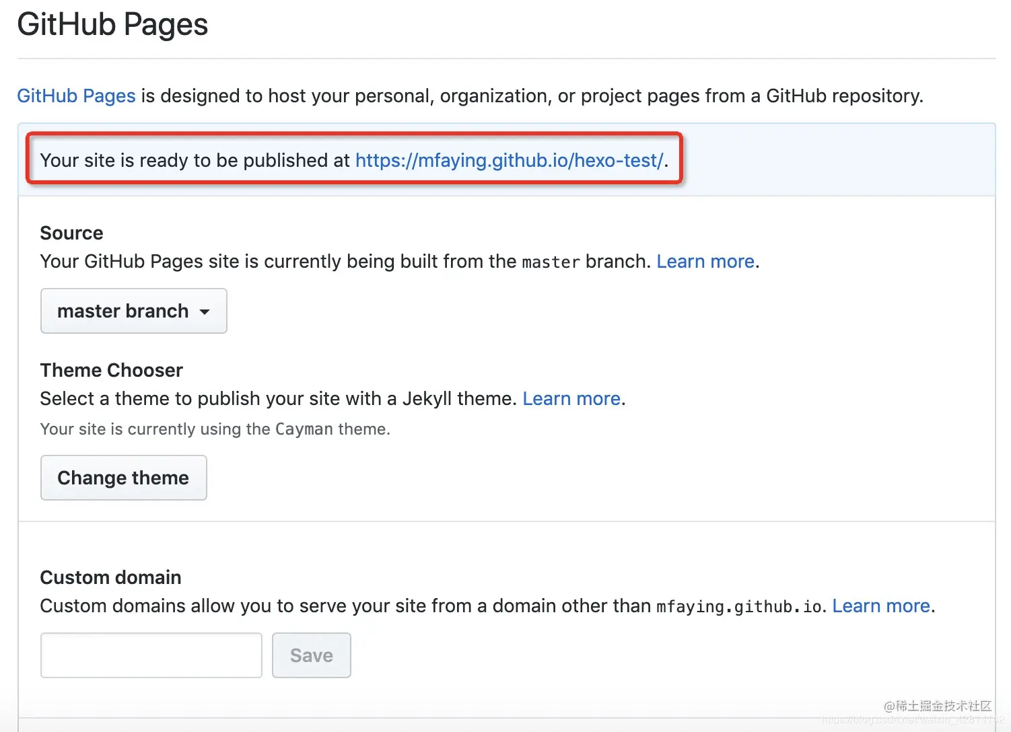Click the Custom domain heading

pyautogui.click(x=110, y=577)
